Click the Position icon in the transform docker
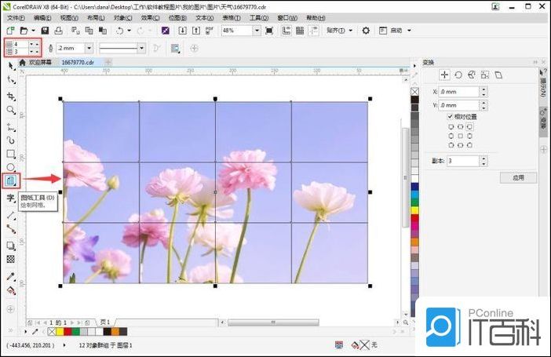The width and height of the screenshot is (551, 357). coord(444,75)
